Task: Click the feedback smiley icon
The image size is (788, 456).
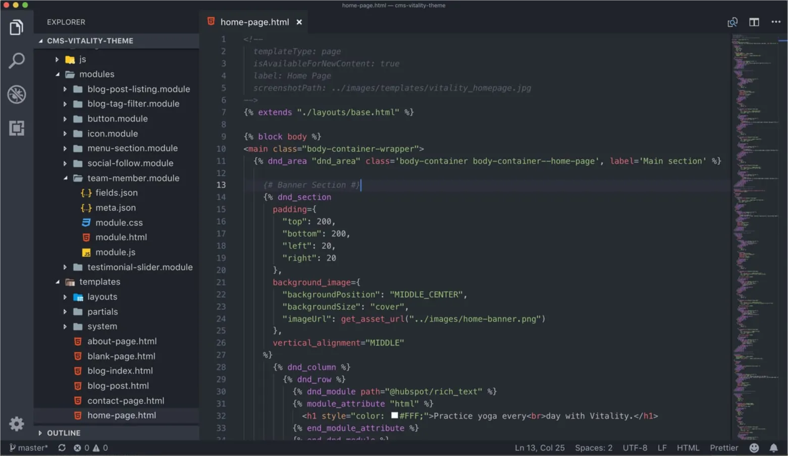Action: pos(754,448)
